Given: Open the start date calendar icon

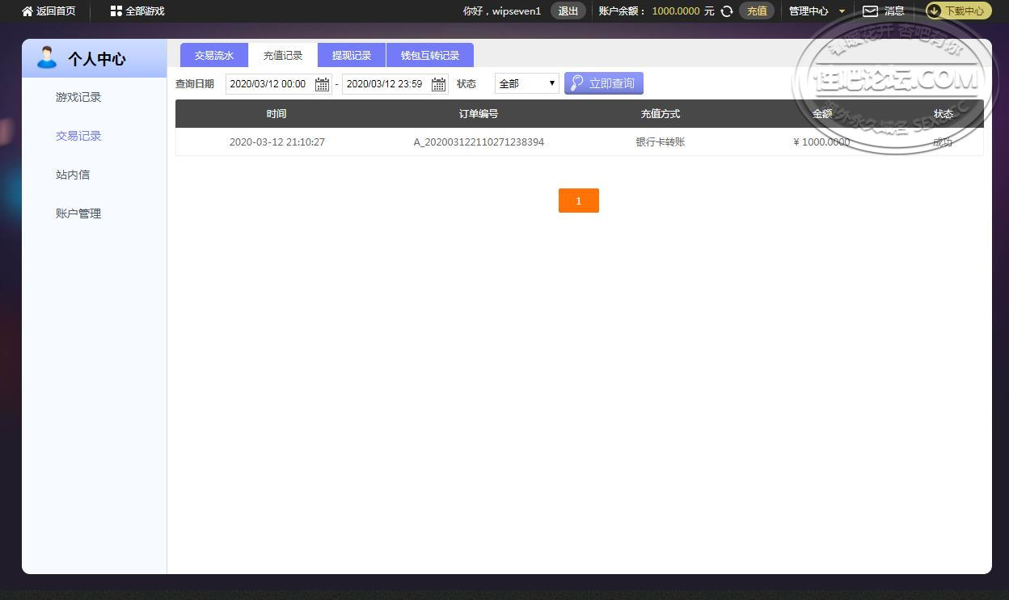Looking at the screenshot, I should (322, 84).
